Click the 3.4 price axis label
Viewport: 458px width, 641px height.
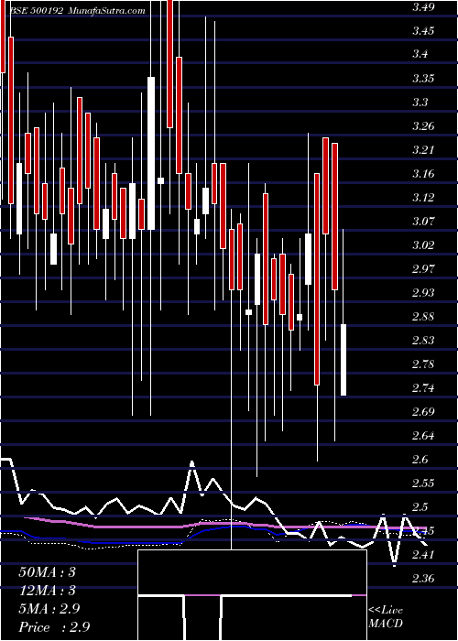pyautogui.click(x=420, y=55)
